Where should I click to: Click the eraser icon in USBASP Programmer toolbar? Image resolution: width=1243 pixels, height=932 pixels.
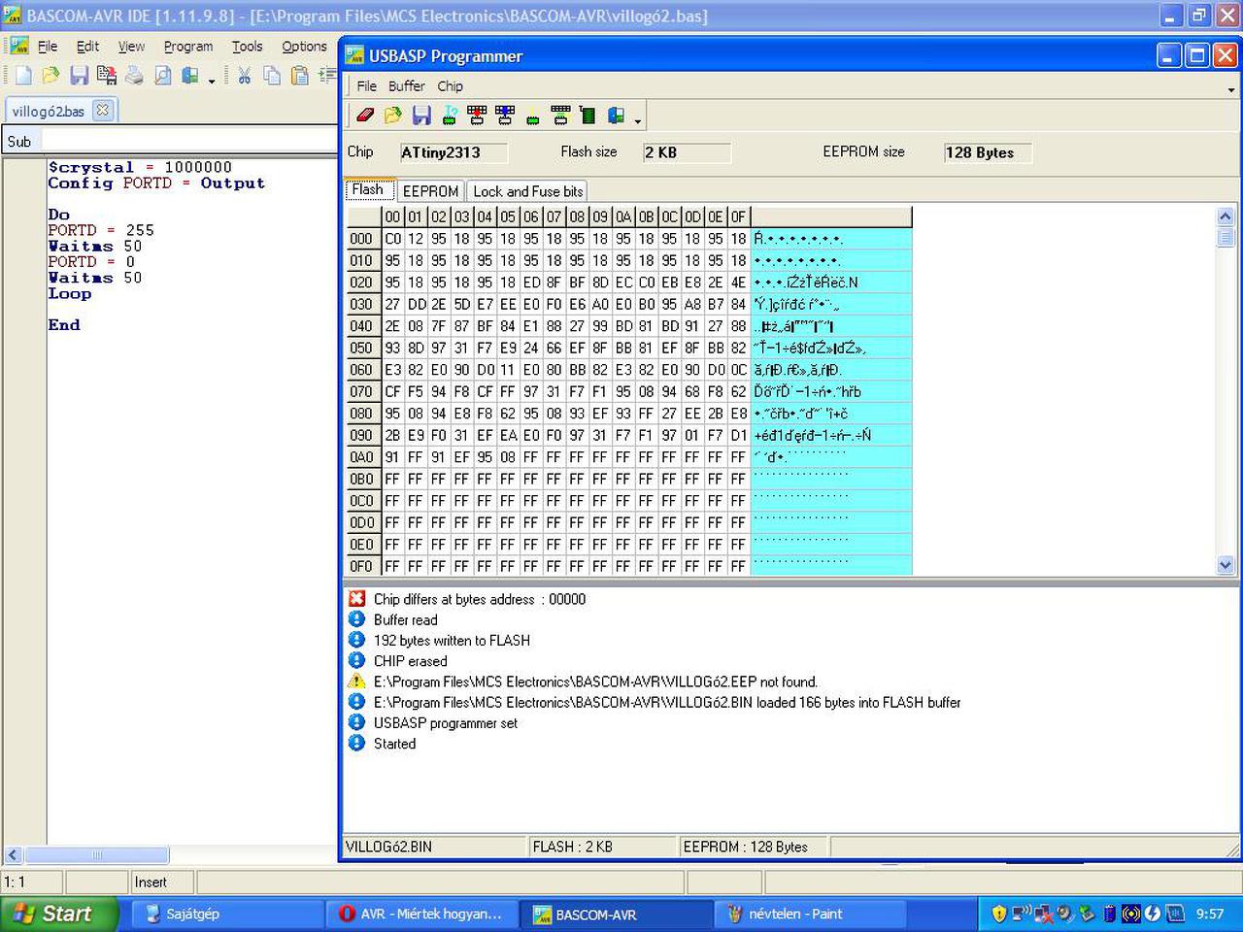pos(365,116)
